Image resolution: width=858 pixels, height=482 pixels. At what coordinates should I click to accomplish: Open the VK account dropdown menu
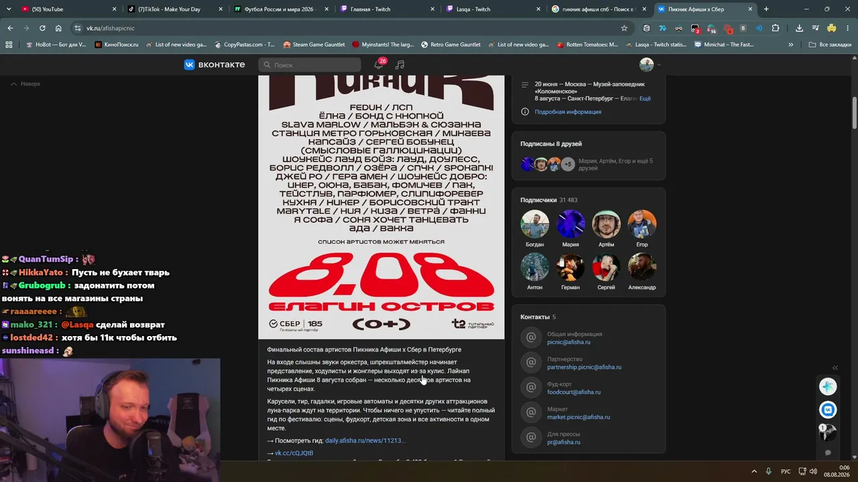click(x=650, y=65)
